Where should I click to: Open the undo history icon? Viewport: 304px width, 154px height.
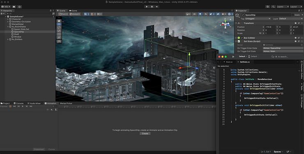pos(268,7)
